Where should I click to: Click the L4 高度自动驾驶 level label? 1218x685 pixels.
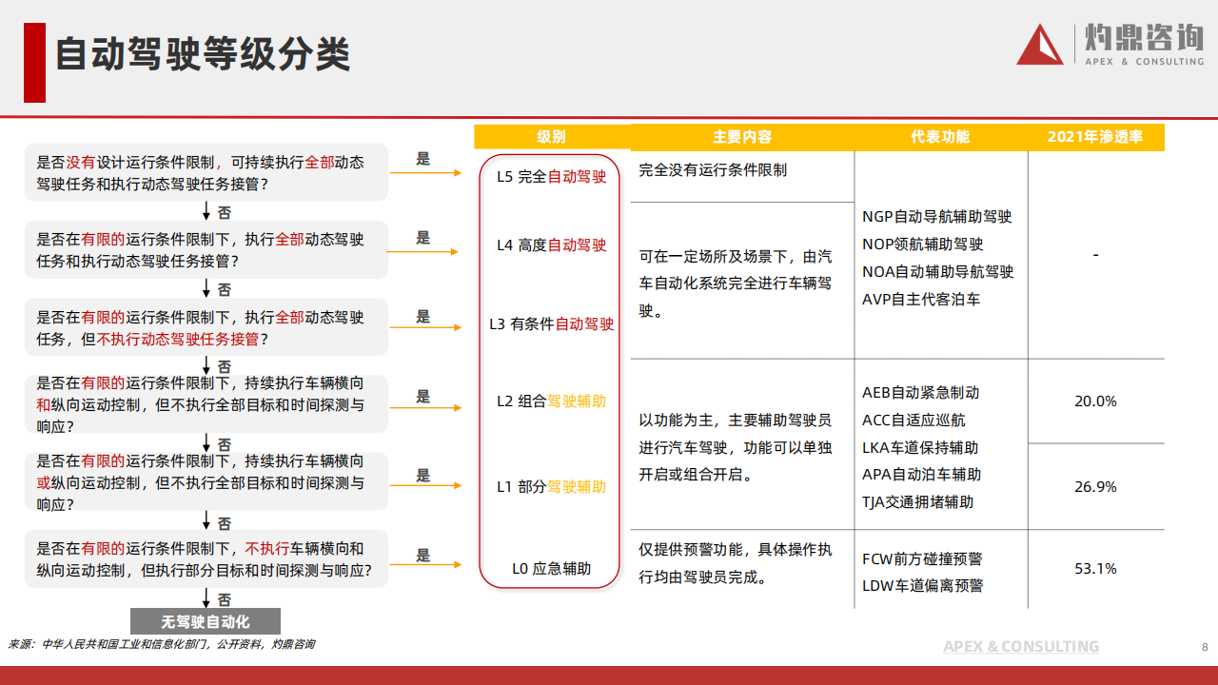pos(551,245)
